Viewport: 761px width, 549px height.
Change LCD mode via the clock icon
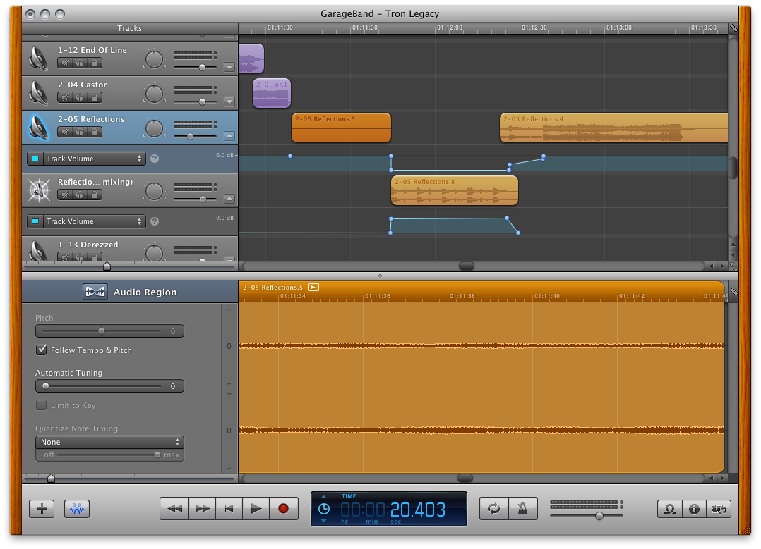(324, 509)
